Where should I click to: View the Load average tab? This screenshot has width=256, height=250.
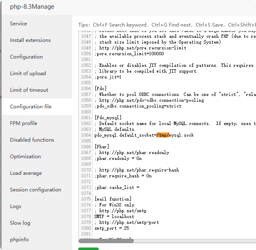[26, 173]
